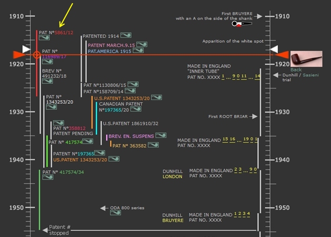Open pipe icon beside PATENTED 1914
Screen dimensions: 331x237
pyautogui.click(x=125, y=35)
